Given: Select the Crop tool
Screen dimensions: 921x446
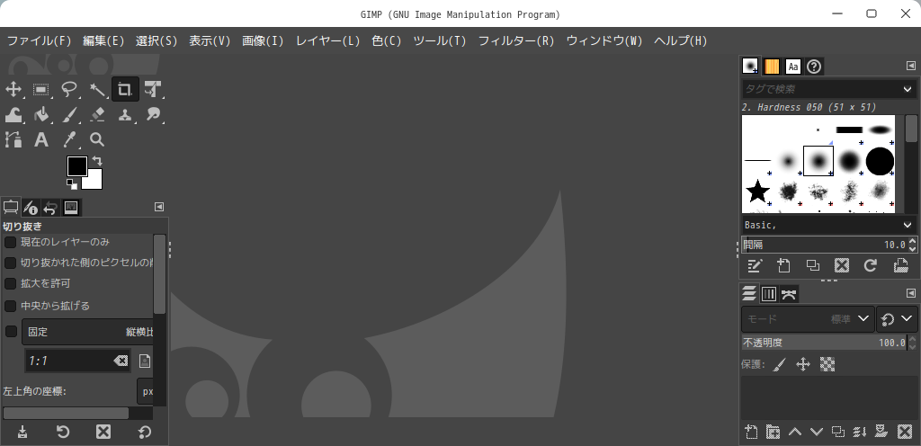Looking at the screenshot, I should [125, 90].
